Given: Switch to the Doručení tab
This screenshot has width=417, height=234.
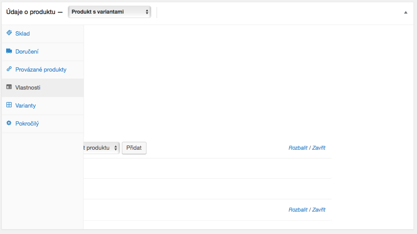Looking at the screenshot, I should (x=27, y=52).
